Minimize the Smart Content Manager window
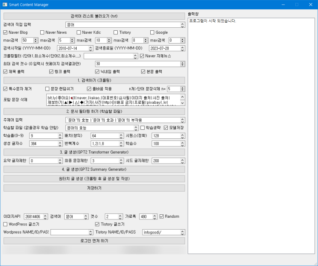Image resolution: width=318 pixels, height=266 pixels. [283, 4]
